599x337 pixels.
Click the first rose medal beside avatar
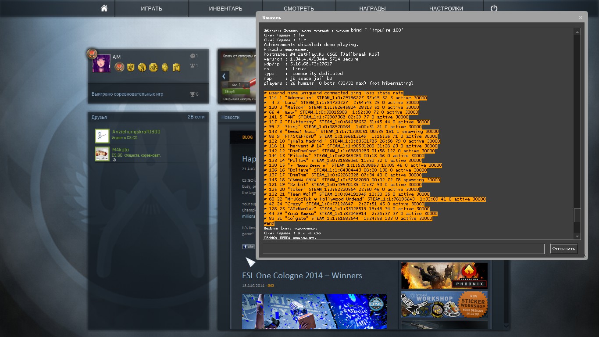(119, 67)
